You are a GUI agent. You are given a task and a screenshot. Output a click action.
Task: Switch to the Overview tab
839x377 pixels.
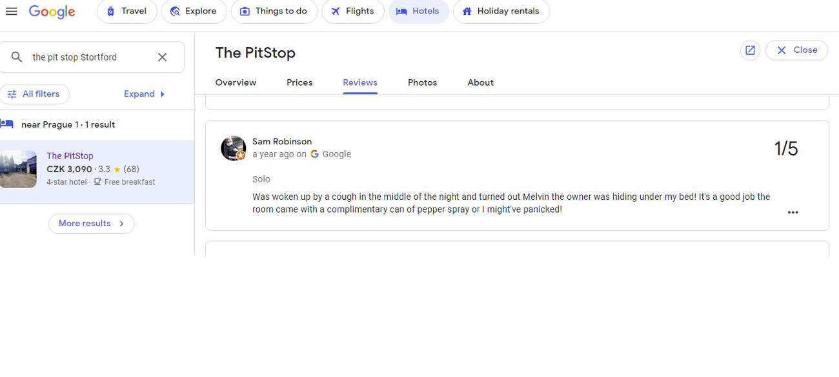pyautogui.click(x=236, y=82)
